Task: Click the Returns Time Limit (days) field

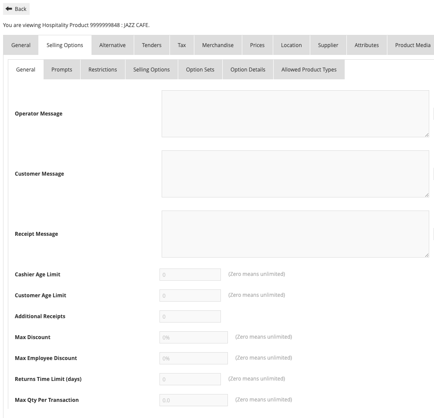Action: click(x=190, y=379)
